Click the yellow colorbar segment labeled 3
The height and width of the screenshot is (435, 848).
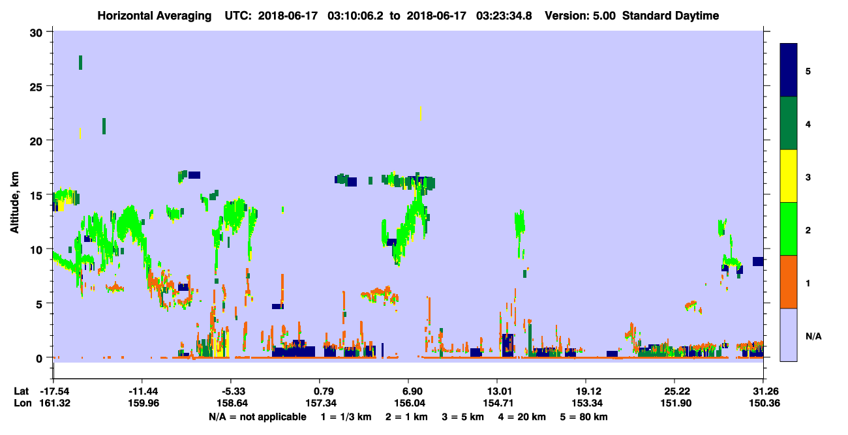[x=789, y=176]
